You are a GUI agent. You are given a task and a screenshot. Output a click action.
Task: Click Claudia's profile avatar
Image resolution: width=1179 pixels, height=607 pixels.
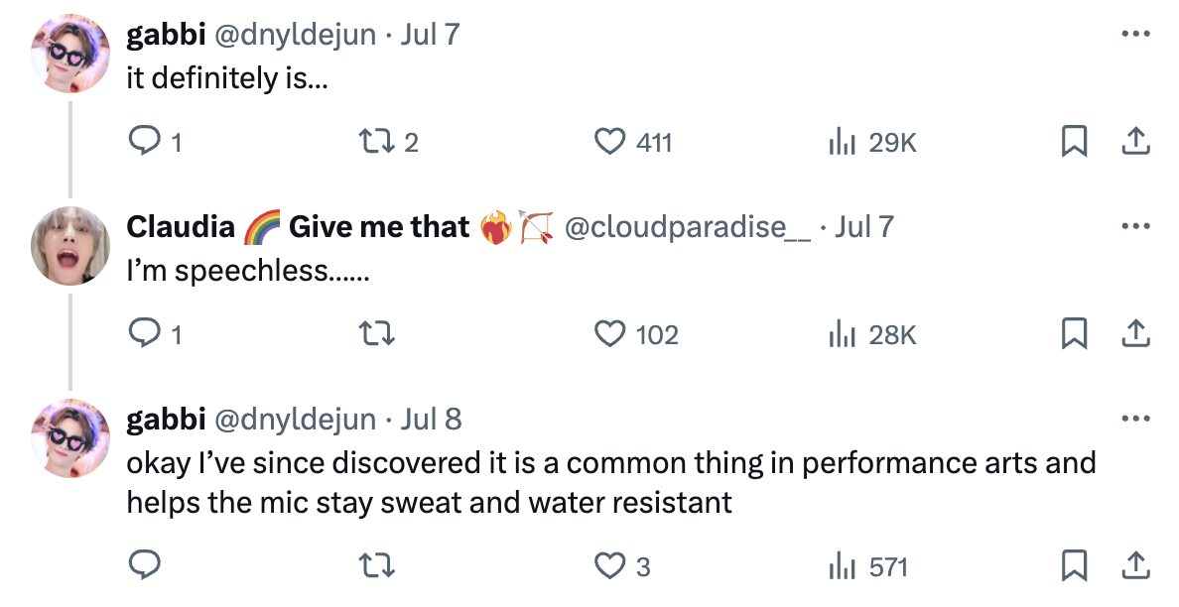[70, 244]
